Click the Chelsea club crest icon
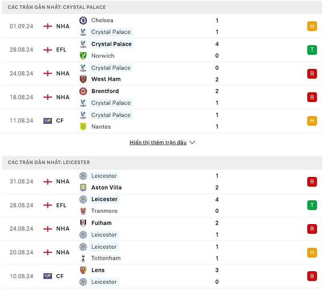This screenshot has height=289, width=323. click(x=83, y=21)
